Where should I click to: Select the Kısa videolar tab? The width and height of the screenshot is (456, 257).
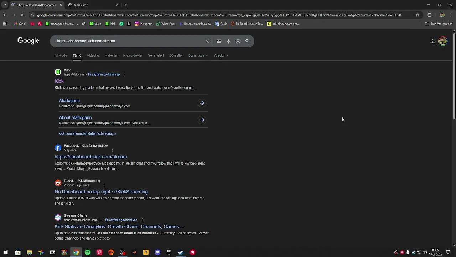pos(133,55)
